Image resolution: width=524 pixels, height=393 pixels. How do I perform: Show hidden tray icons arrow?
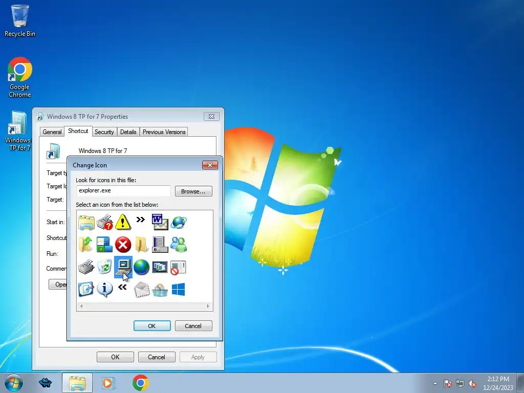[x=435, y=383]
